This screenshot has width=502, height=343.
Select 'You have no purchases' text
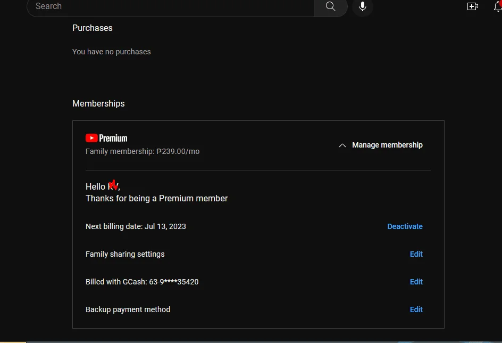pyautogui.click(x=112, y=52)
